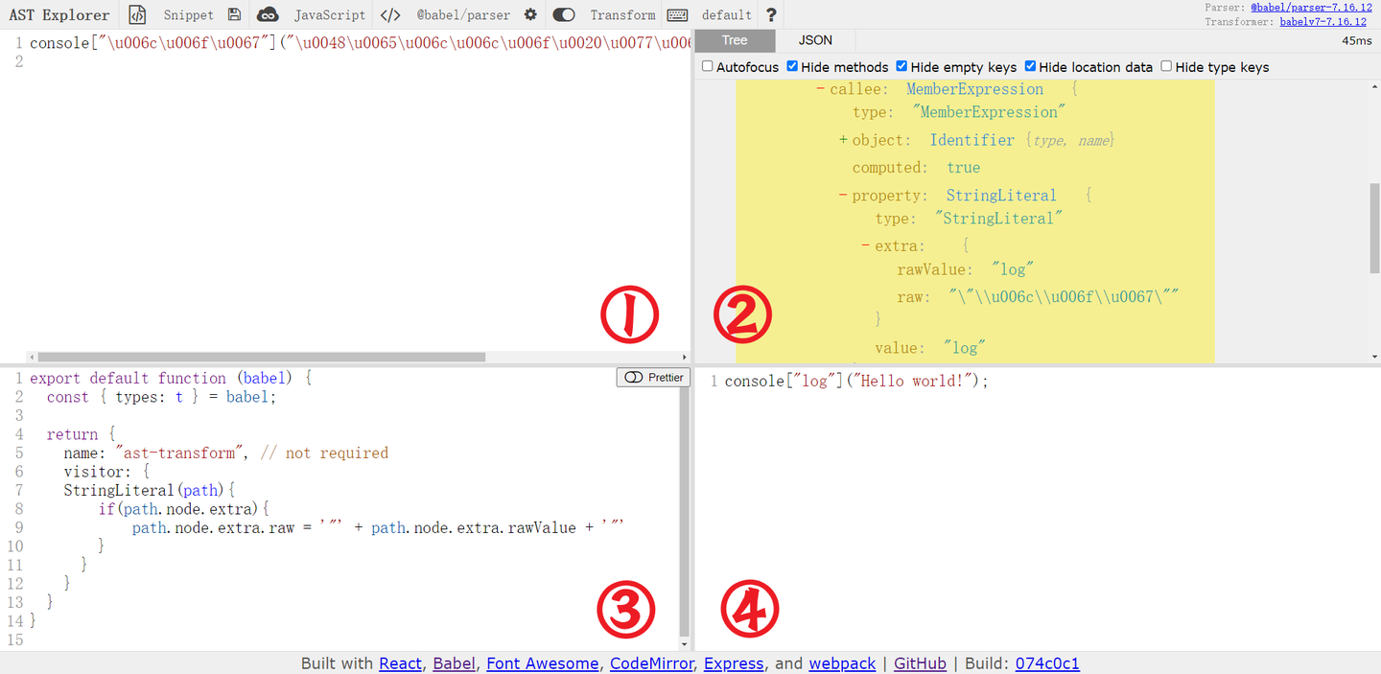Open the JavaScript language menu
Viewport: 1381px width, 674px height.
[330, 14]
